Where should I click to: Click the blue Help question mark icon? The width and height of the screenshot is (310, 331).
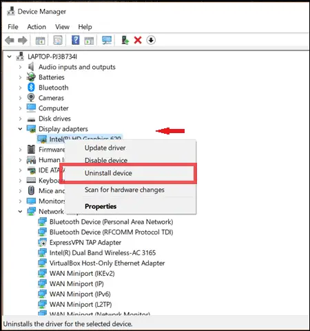(76, 40)
